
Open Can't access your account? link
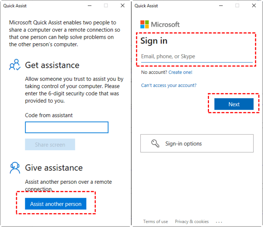point(169,86)
